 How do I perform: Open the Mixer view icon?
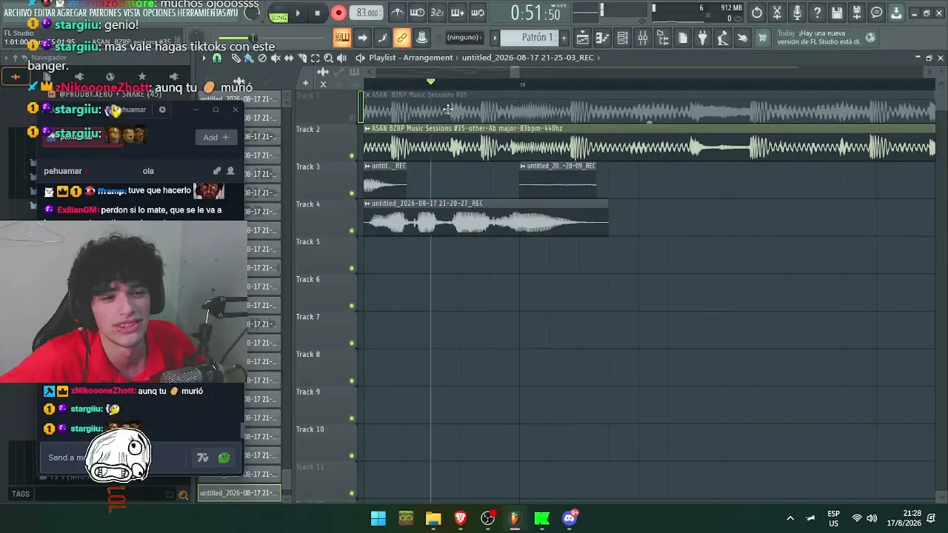(643, 38)
